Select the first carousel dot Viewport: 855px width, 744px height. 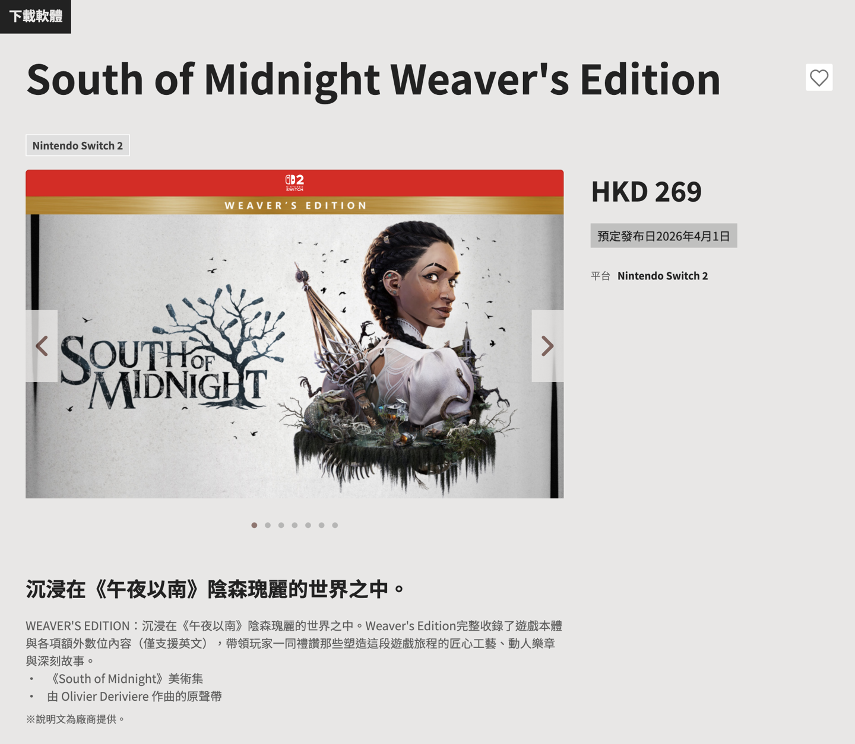tap(254, 525)
